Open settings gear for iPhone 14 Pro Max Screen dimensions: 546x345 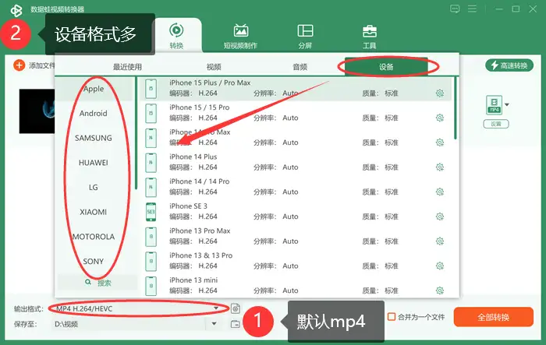(440, 143)
